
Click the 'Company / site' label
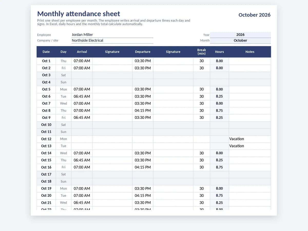(47, 41)
